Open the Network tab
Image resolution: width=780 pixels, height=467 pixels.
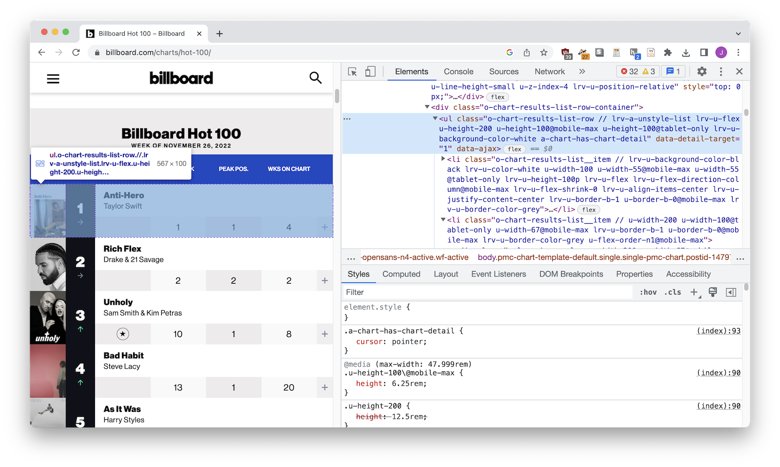[549, 72]
